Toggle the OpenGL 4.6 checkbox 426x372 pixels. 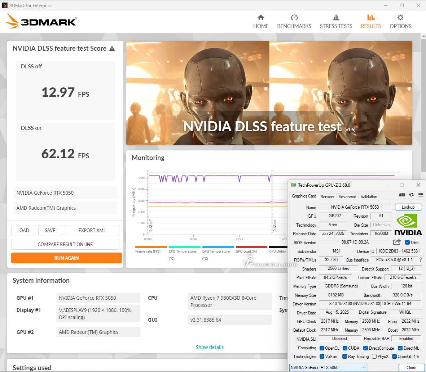pos(395,357)
